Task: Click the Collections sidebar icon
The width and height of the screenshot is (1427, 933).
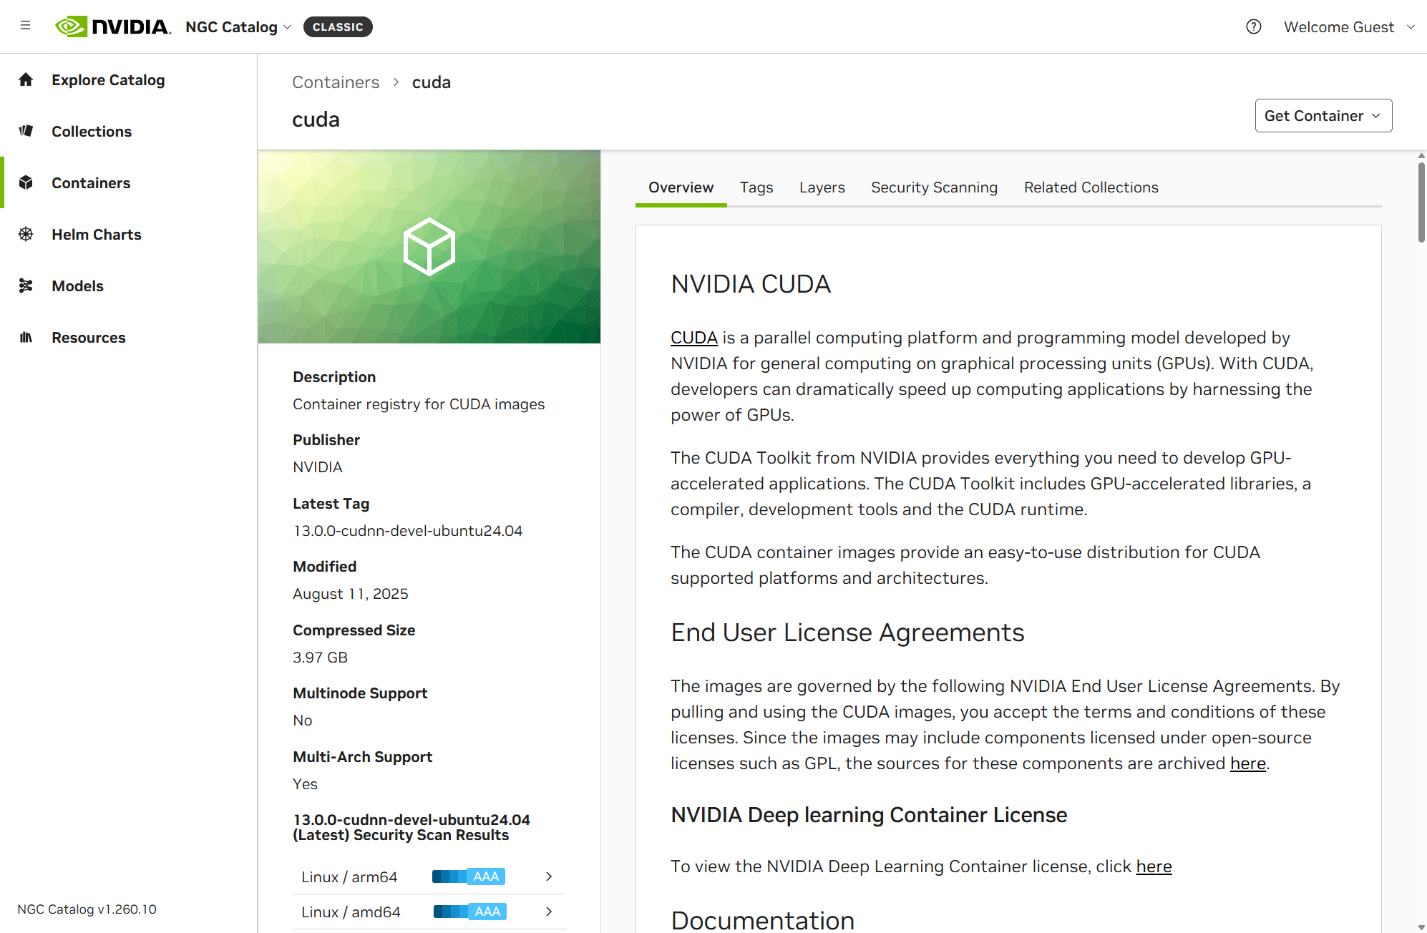Action: [26, 131]
